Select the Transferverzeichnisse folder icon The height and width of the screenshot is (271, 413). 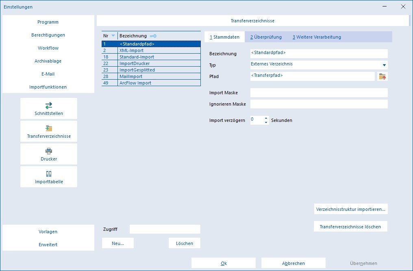click(49, 128)
